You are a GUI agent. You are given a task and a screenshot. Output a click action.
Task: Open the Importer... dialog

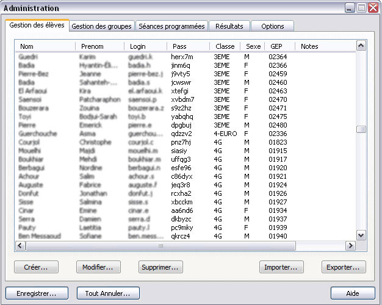click(281, 267)
